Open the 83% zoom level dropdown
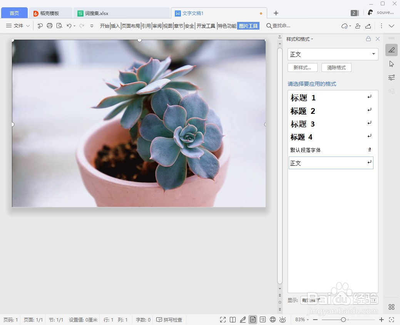The height and width of the screenshot is (325, 400). (x=302, y=320)
